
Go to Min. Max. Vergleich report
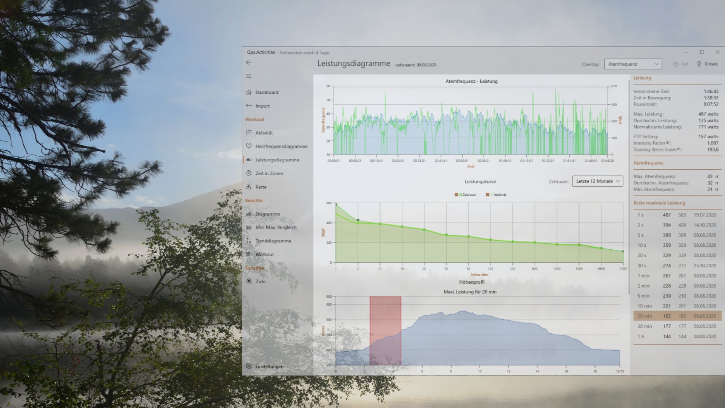[x=276, y=227]
